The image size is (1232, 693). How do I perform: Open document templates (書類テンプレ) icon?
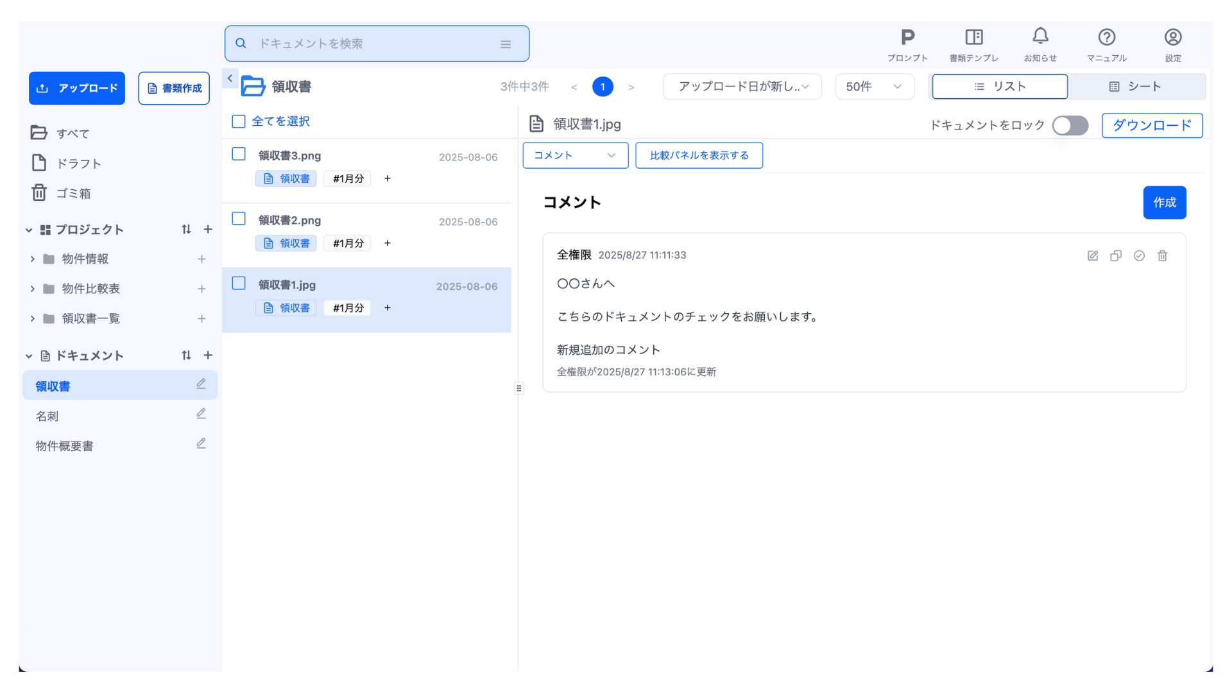[973, 38]
